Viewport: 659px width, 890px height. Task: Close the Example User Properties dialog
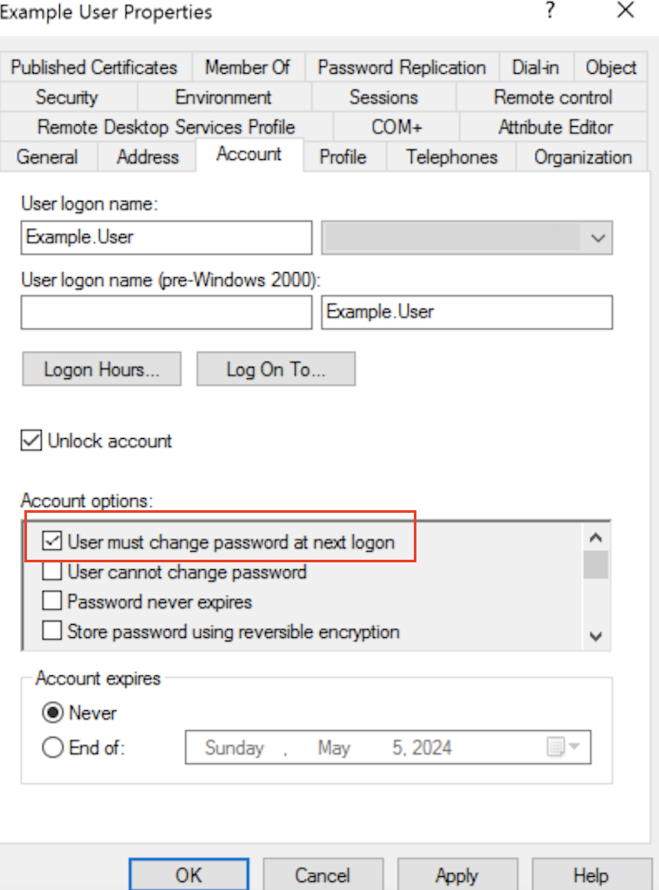(625, 11)
